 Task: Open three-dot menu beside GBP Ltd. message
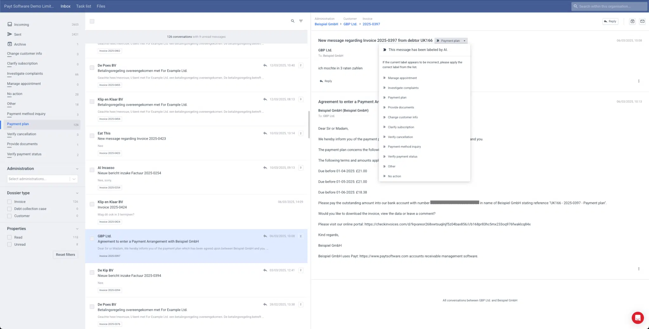(639, 81)
